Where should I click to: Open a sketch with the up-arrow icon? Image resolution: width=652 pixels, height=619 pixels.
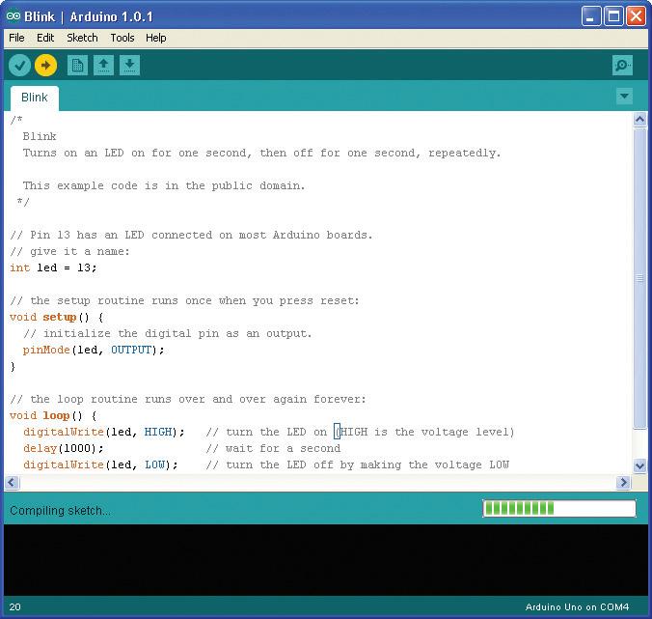(x=103, y=65)
